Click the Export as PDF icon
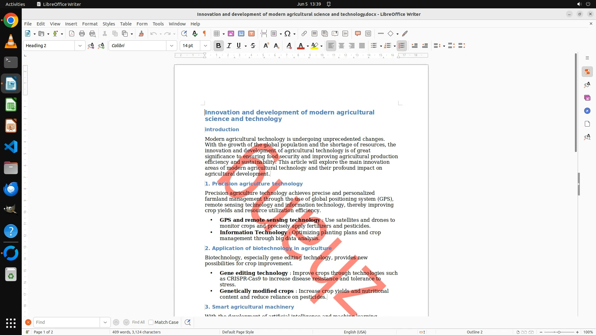This screenshot has width=596, height=335. [72, 33]
